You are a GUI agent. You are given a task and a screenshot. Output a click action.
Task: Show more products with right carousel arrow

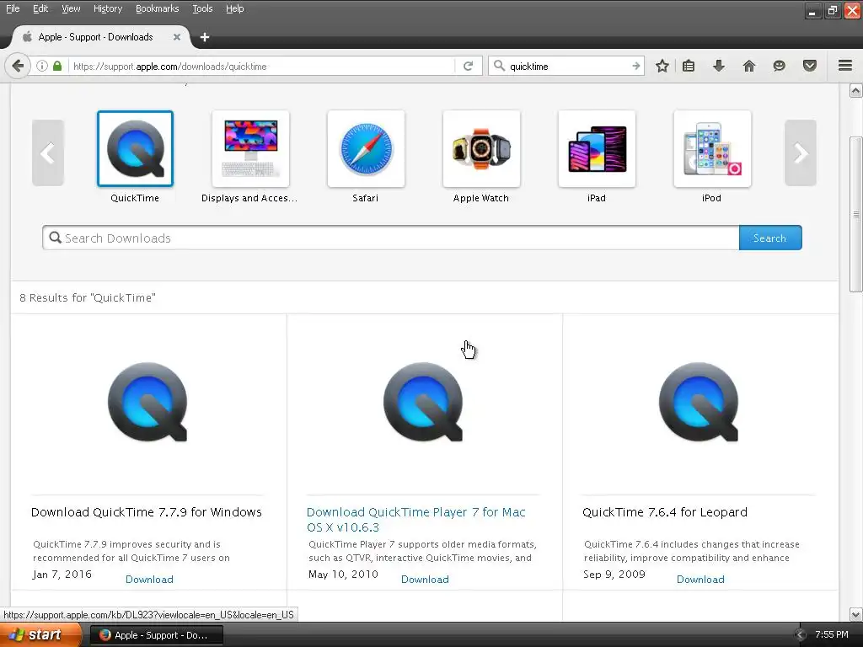point(801,153)
